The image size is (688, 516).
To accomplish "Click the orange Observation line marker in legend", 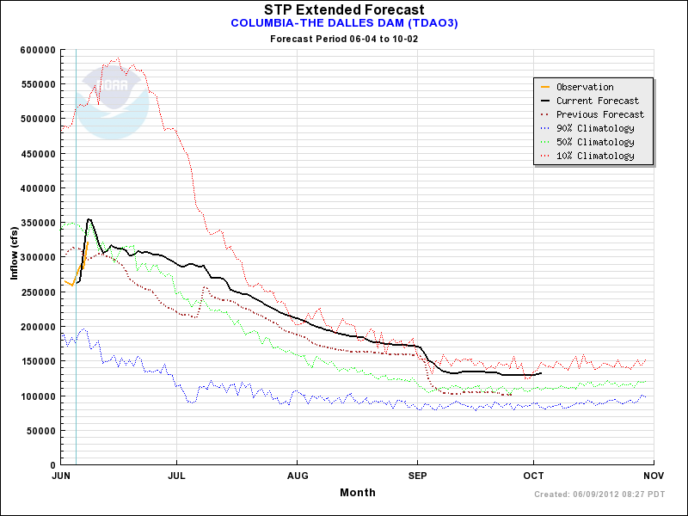I will click(x=544, y=87).
